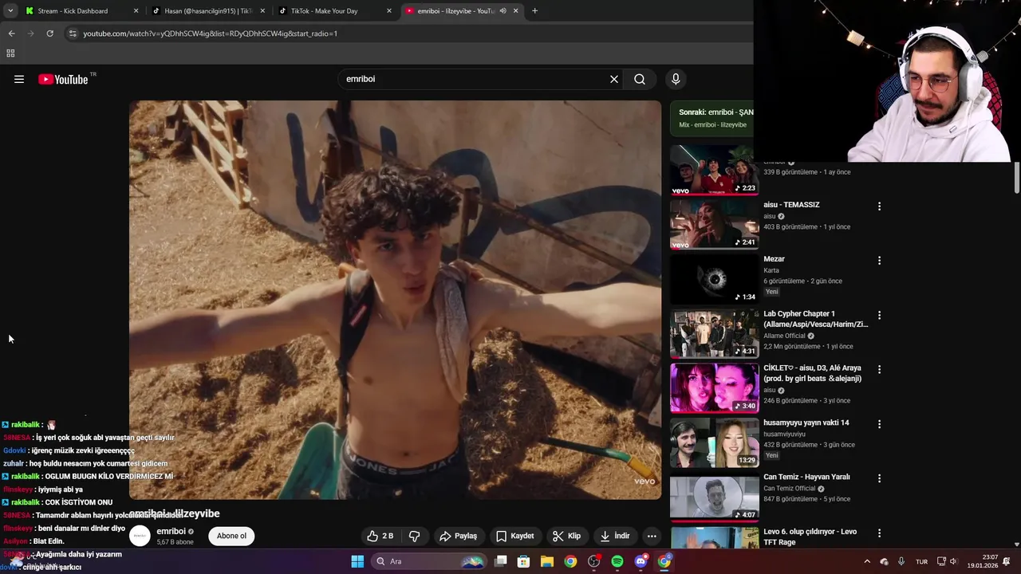Start voice search with microphone
Image resolution: width=1021 pixels, height=574 pixels.
pyautogui.click(x=676, y=79)
